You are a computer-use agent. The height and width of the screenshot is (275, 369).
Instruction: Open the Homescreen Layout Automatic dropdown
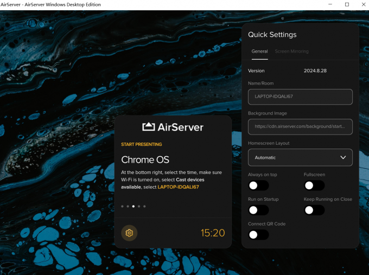point(300,157)
